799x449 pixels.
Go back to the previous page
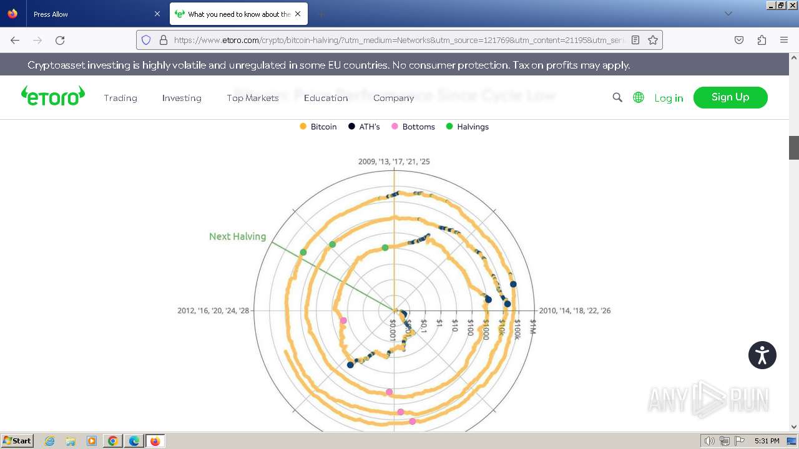point(15,40)
